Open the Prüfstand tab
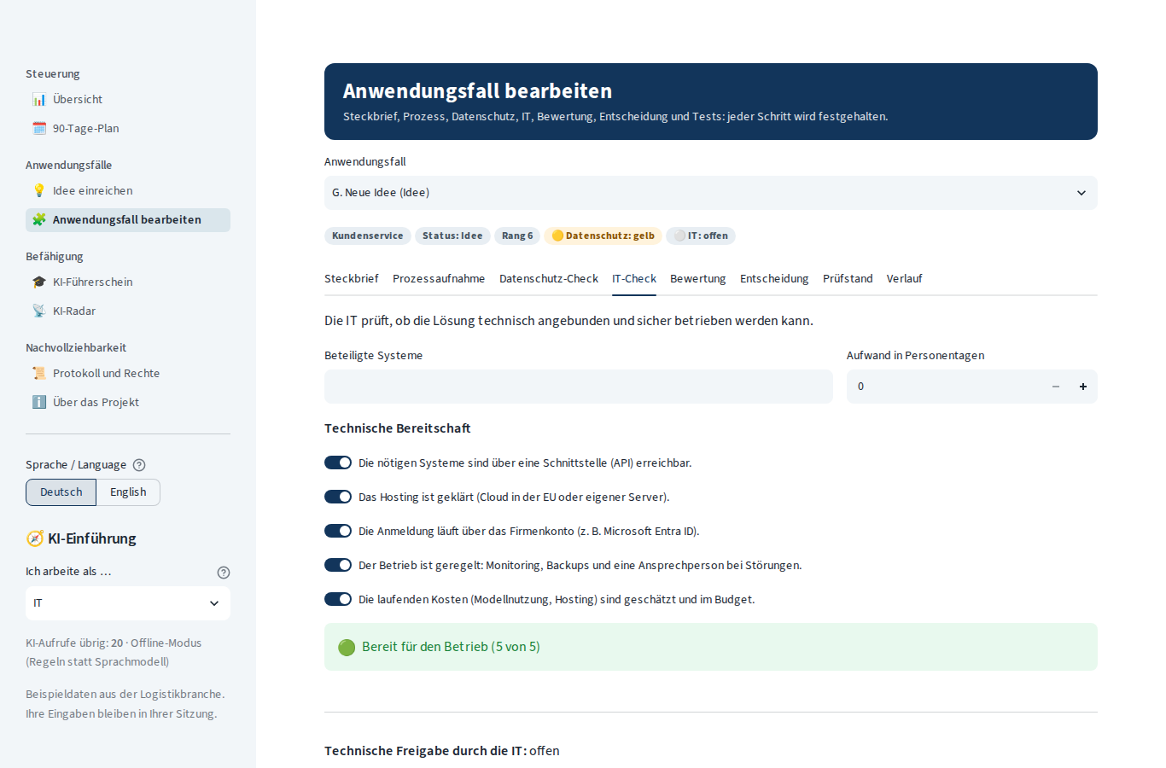The height and width of the screenshot is (768, 1166). (848, 279)
